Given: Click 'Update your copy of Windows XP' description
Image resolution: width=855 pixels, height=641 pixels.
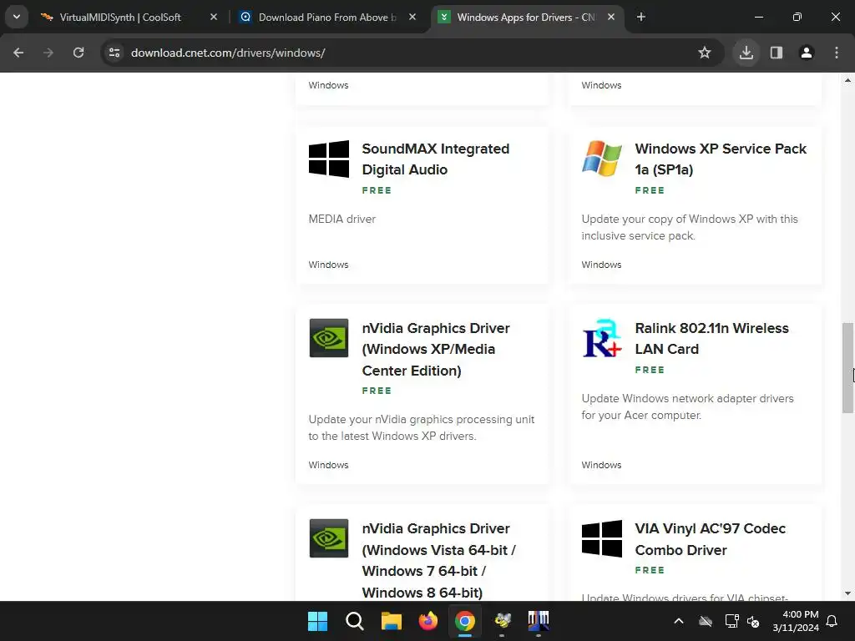Looking at the screenshot, I should coord(690,227).
